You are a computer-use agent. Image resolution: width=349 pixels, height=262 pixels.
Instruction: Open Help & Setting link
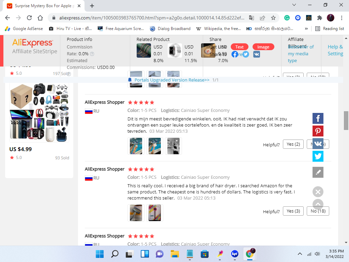pos(335,50)
